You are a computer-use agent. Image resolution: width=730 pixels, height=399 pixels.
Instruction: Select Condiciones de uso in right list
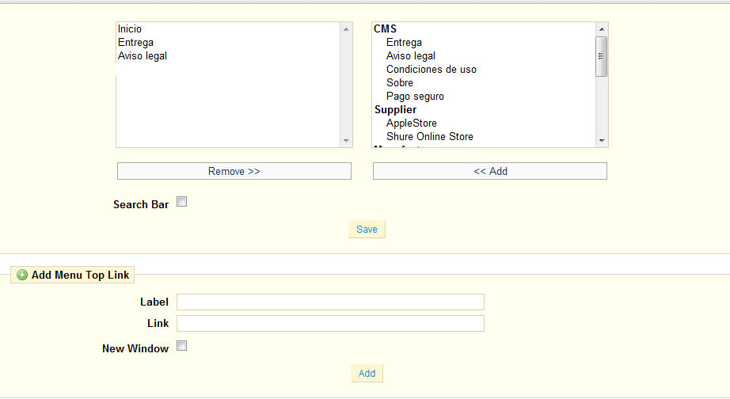(431, 70)
